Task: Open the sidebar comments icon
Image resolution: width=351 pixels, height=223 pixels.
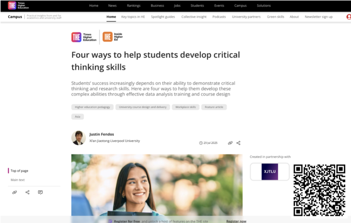Action: tap(40, 192)
